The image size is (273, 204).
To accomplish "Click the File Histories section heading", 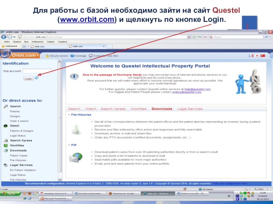I will click(81, 115).
